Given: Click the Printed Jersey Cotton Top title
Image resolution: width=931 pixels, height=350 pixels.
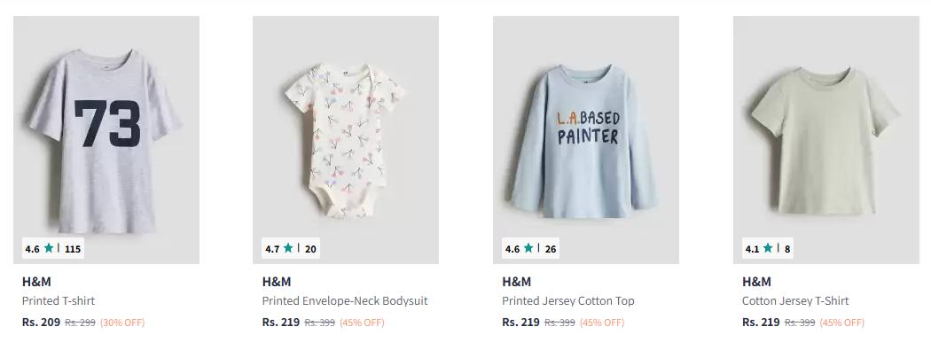Looking at the screenshot, I should [568, 300].
